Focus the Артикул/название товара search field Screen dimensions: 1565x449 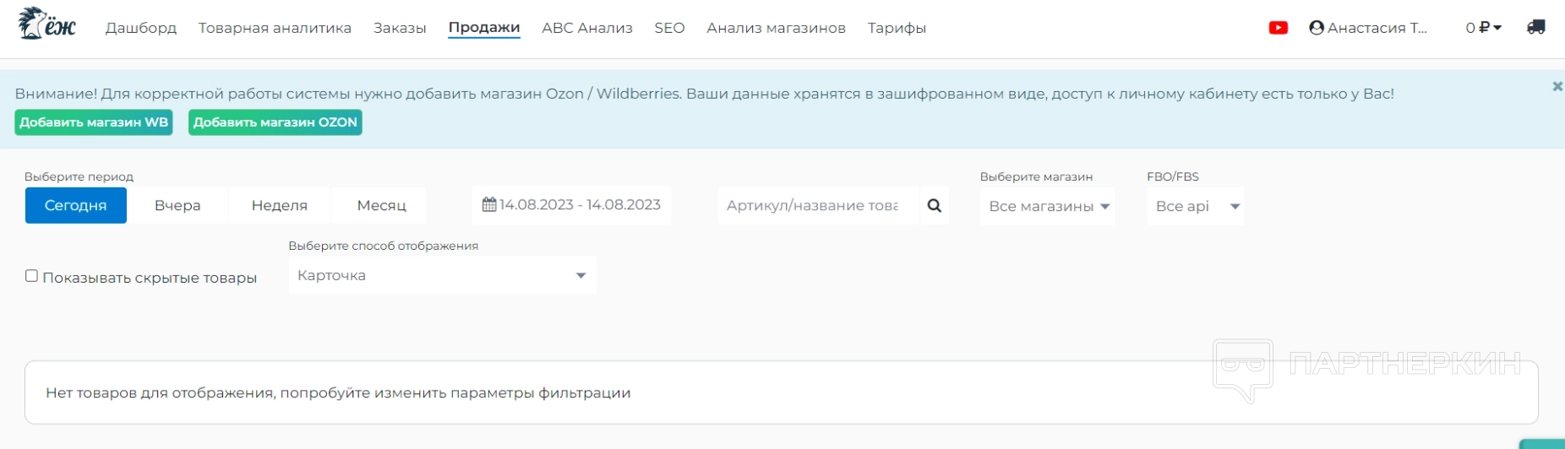[x=816, y=206]
